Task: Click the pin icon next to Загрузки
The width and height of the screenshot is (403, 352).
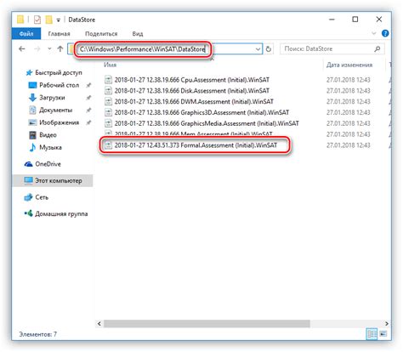Action: pyautogui.click(x=88, y=98)
